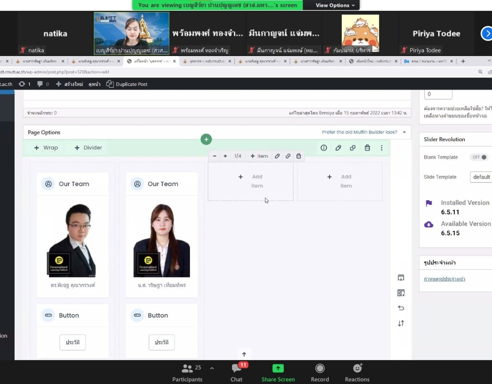492x384 pixels.
Task: Delete the 1/4 wrap with trash icon
Action: (x=299, y=156)
